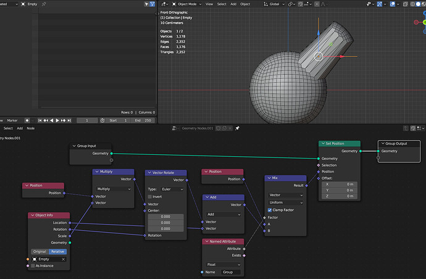
Task: Toggle viewport gizmos icon
Action: click(x=380, y=4)
